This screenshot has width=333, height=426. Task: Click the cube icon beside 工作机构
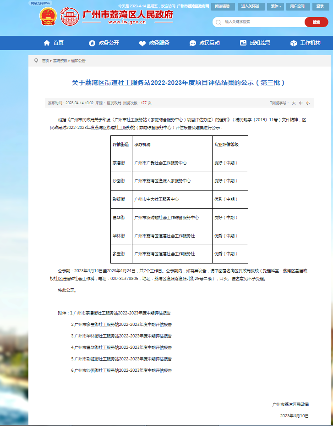click(x=294, y=43)
